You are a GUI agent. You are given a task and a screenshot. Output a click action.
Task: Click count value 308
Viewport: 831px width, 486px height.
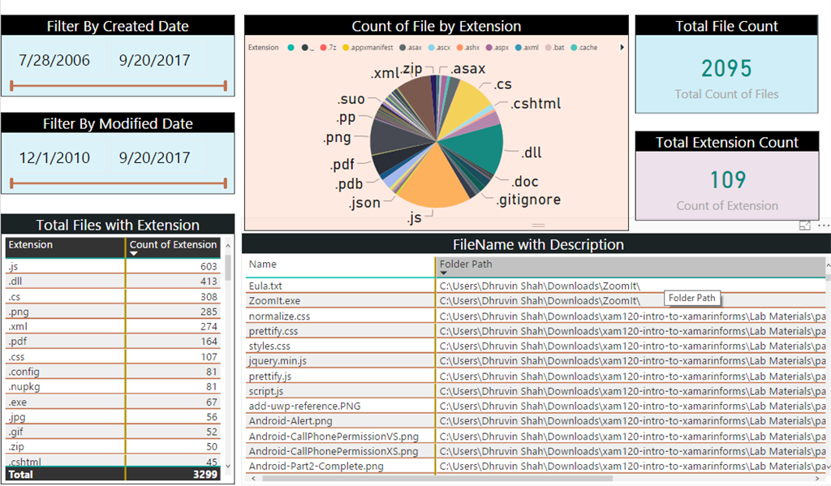pyautogui.click(x=209, y=297)
